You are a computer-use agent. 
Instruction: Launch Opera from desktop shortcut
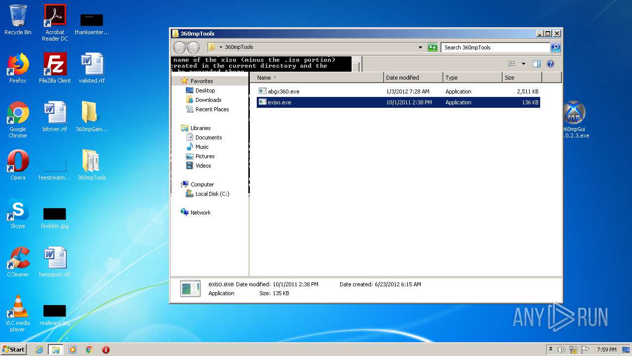pyautogui.click(x=18, y=165)
